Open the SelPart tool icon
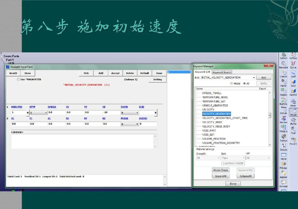This screenshot has height=209, width=298. click(284, 56)
